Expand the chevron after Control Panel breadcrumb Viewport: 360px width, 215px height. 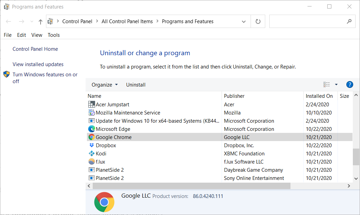coord(97,21)
